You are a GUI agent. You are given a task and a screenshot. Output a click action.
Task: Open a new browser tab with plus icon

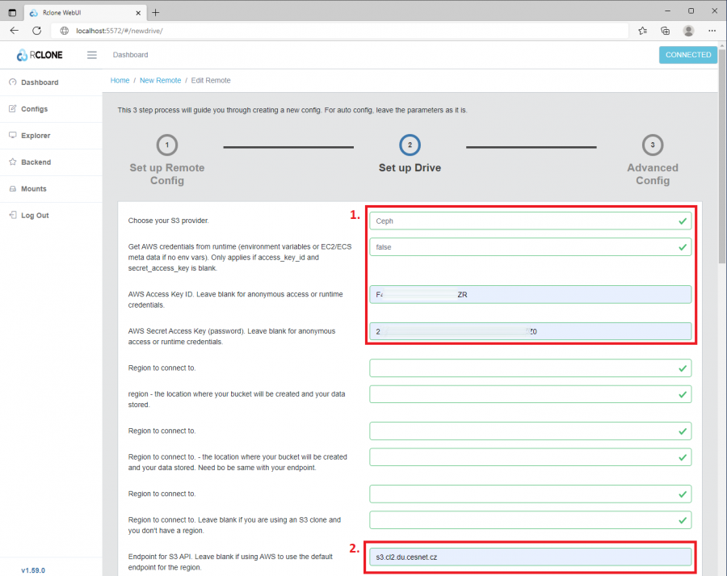(x=156, y=12)
